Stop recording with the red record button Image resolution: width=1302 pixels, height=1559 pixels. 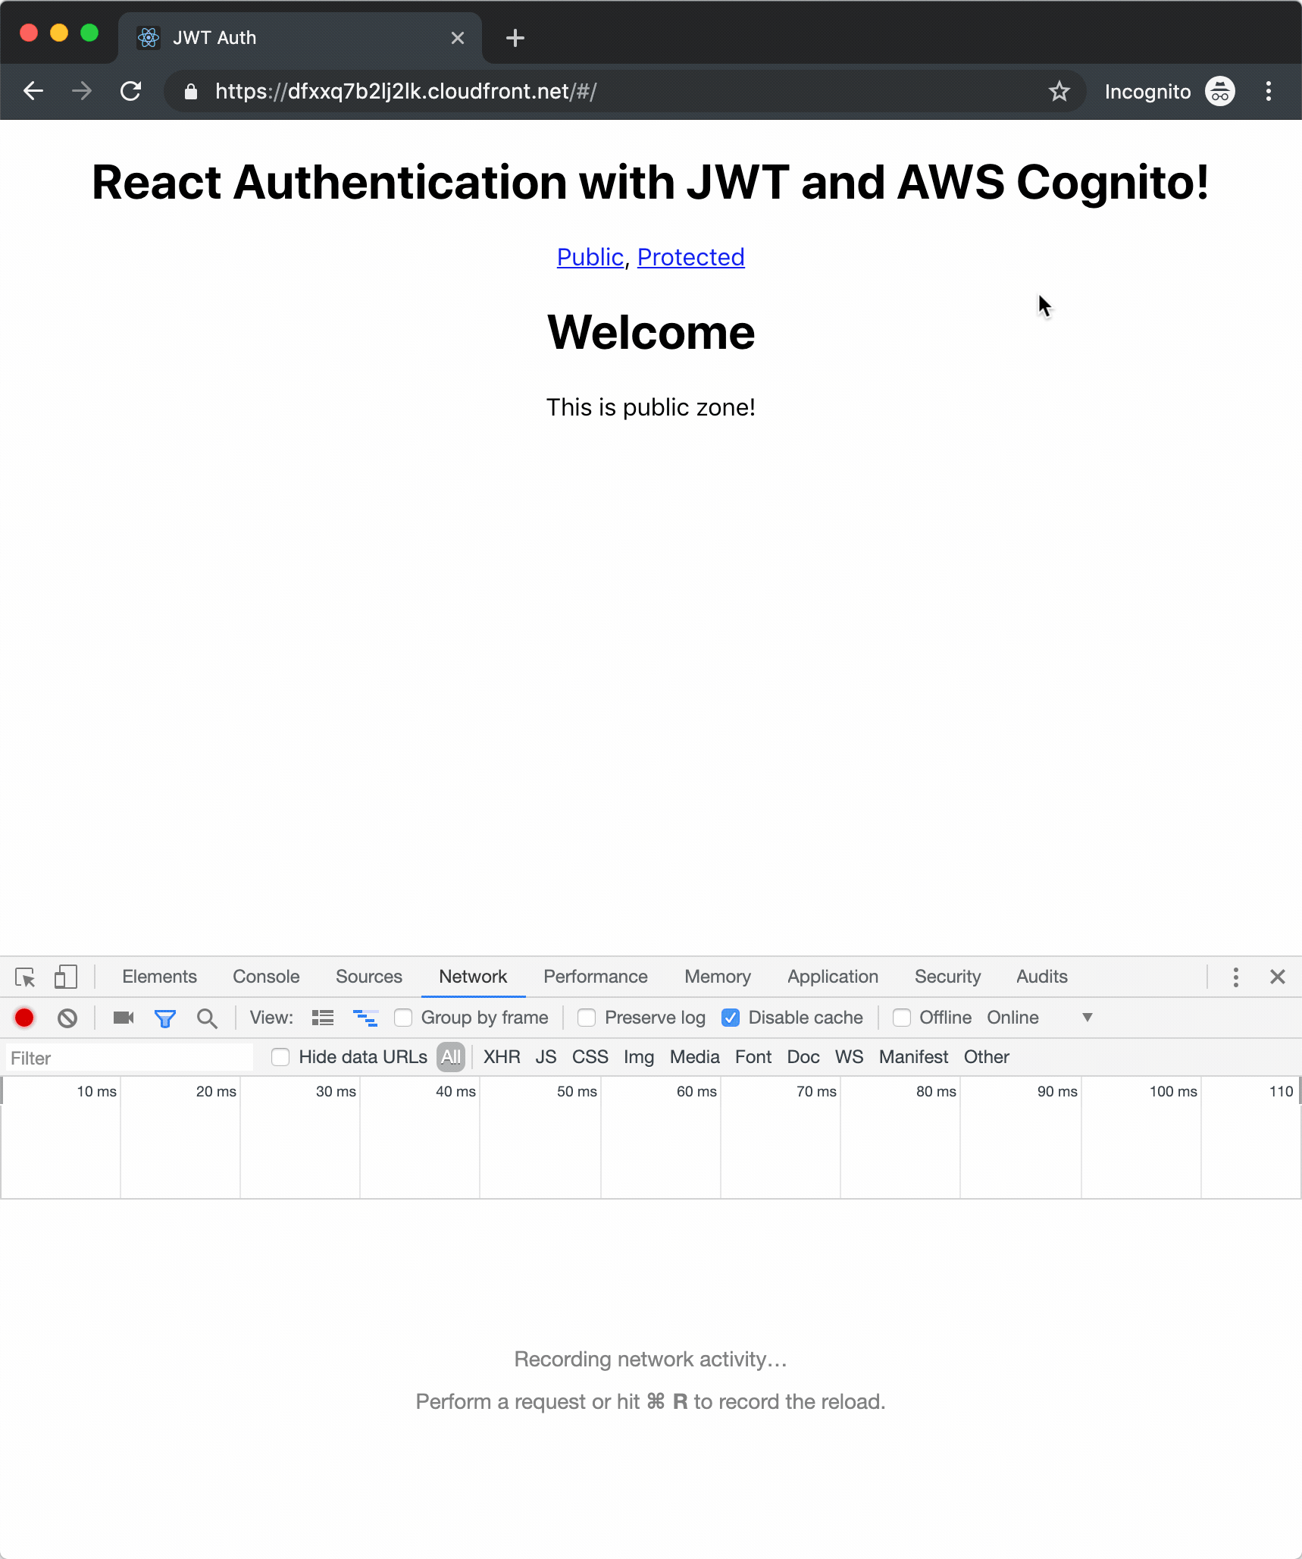click(x=24, y=1018)
